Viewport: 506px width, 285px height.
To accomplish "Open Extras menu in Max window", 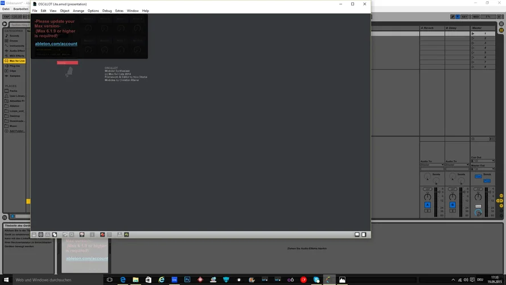I will pos(119,11).
